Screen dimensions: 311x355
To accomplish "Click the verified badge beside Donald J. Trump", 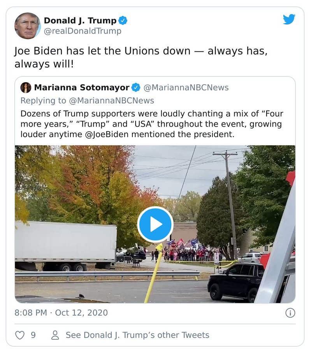I will pos(123,21).
